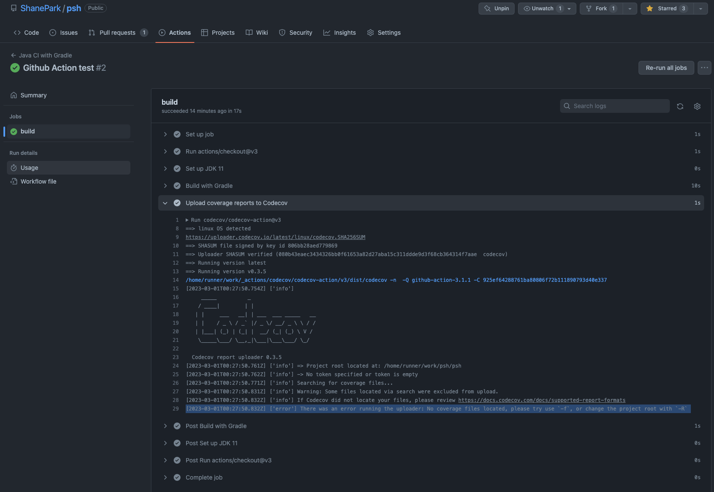Switch to the Projects tab
This screenshot has height=492, width=714.
(218, 33)
